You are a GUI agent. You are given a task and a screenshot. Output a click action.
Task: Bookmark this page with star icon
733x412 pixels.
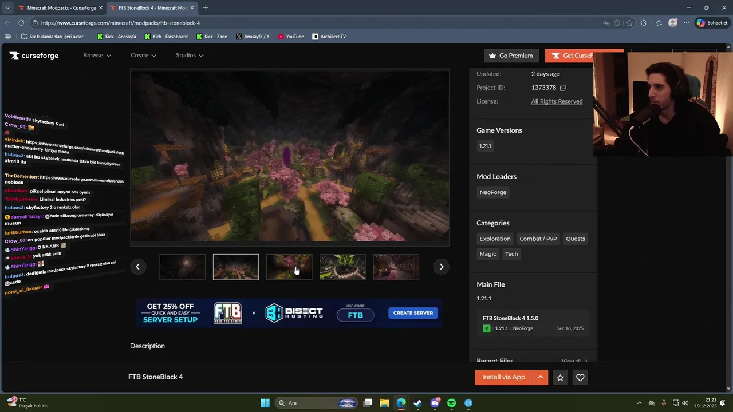(629, 23)
